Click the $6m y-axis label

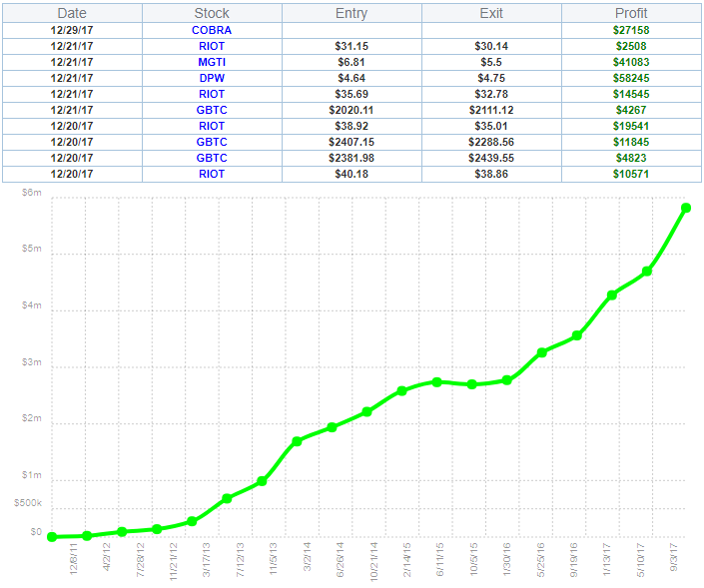tap(31, 193)
